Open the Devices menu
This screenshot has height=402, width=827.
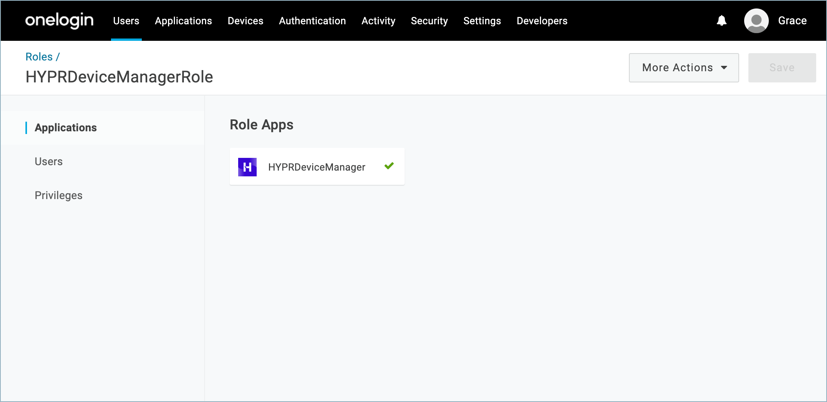tap(245, 21)
